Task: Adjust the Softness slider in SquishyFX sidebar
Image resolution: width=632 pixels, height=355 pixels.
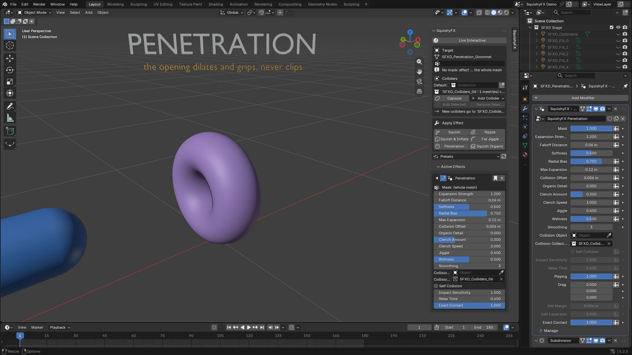Action: pyautogui.click(x=469, y=207)
